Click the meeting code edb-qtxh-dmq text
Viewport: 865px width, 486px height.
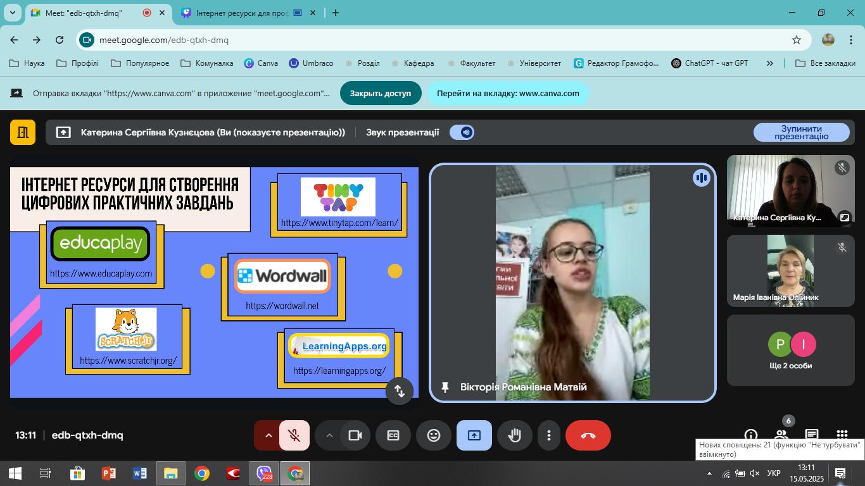[87, 435]
